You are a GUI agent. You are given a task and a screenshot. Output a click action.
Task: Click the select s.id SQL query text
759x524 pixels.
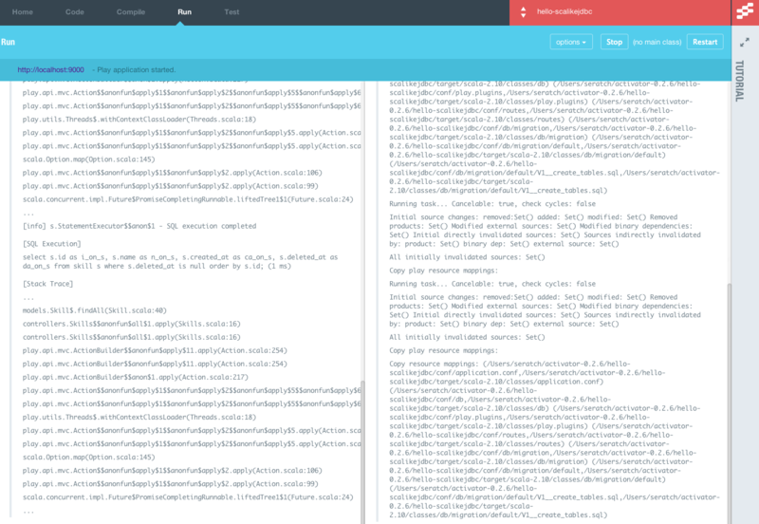coord(180,261)
